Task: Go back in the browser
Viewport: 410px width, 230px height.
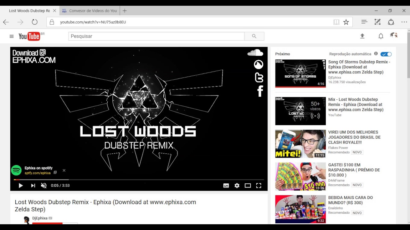Action: 6,22
